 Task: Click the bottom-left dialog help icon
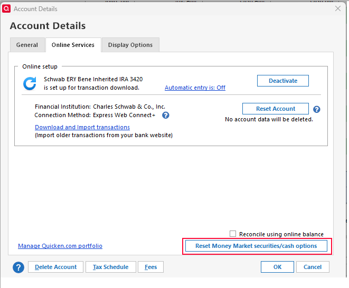click(18, 267)
